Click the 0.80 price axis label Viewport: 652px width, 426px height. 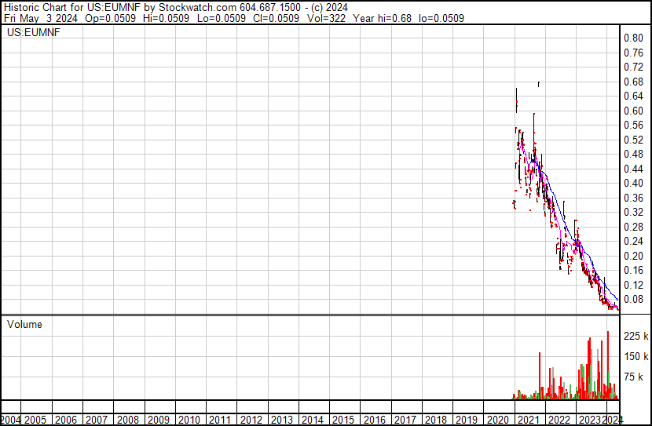click(633, 38)
